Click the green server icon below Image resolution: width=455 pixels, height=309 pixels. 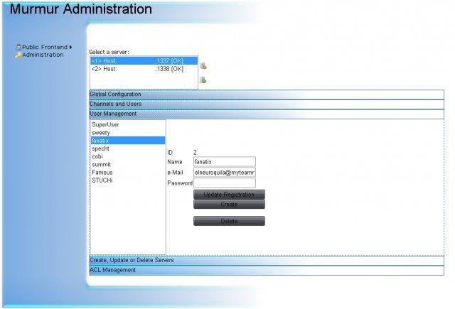click(203, 80)
